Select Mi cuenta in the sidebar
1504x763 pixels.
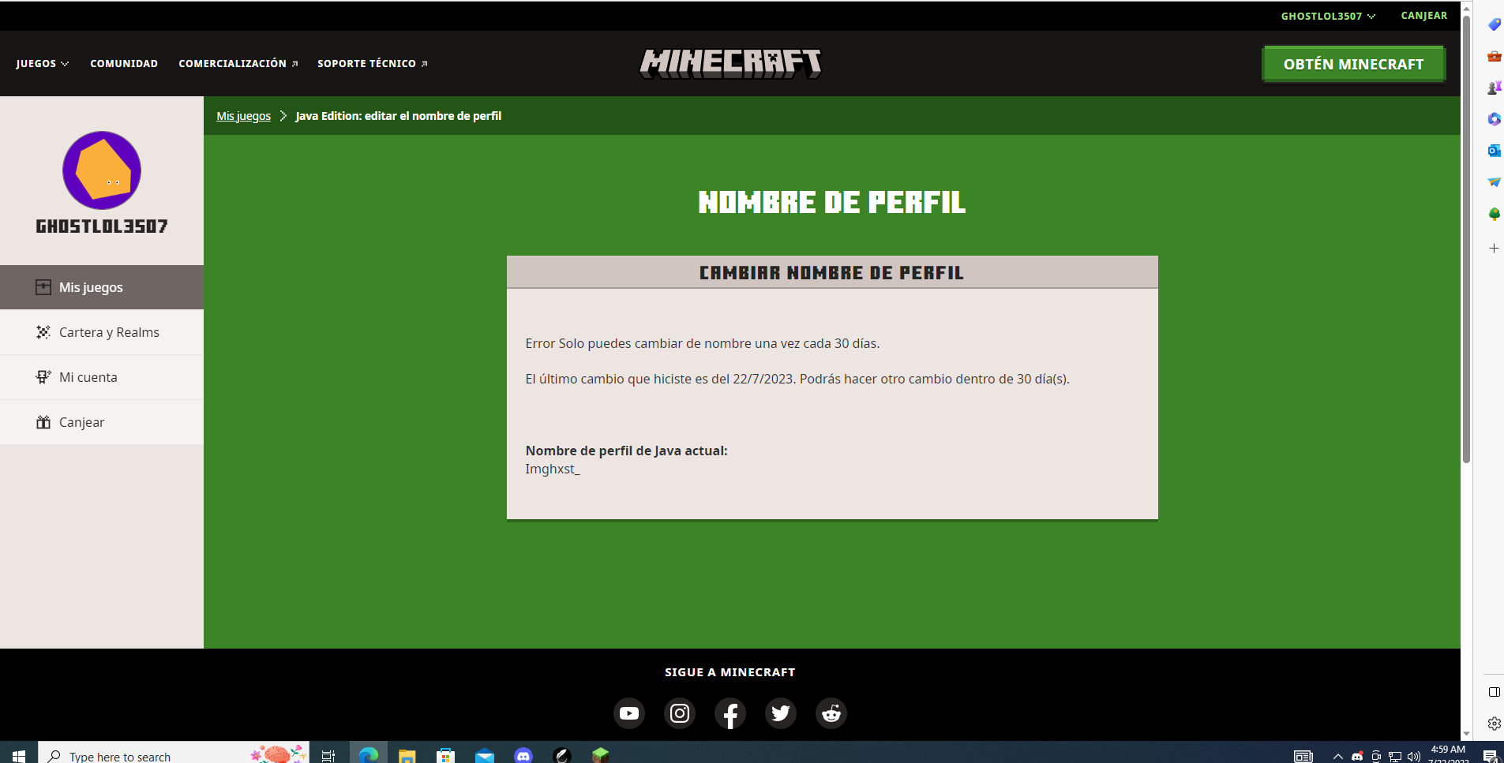tap(102, 377)
